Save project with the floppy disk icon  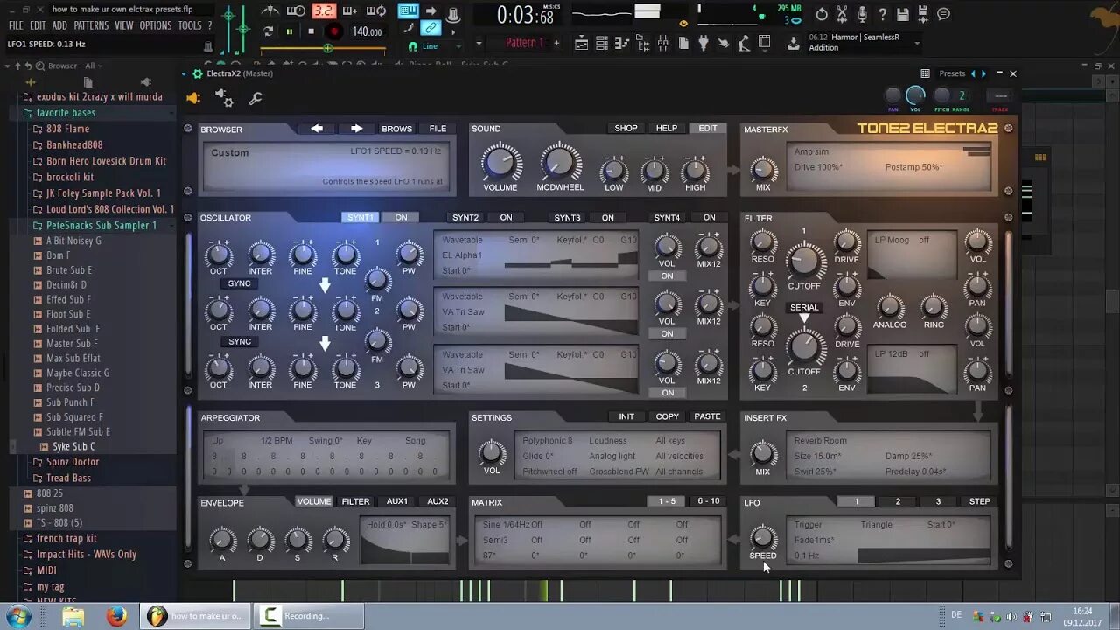pyautogui.click(x=903, y=14)
